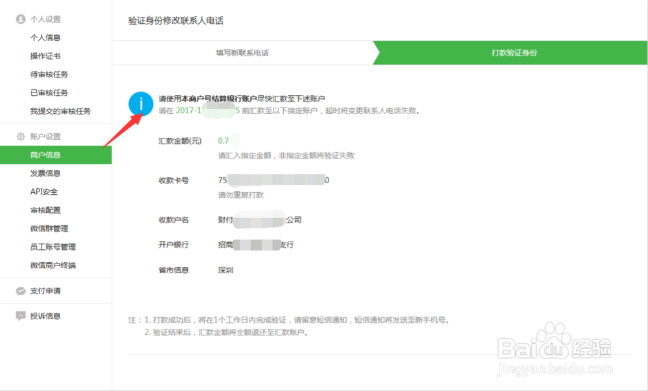Select the 打款验证身份 tab
This screenshot has width=648, height=391.
point(512,53)
